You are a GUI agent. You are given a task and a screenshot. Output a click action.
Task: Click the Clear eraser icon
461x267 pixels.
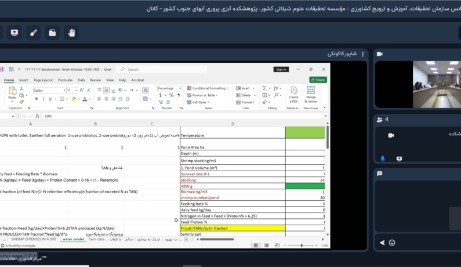point(264,102)
